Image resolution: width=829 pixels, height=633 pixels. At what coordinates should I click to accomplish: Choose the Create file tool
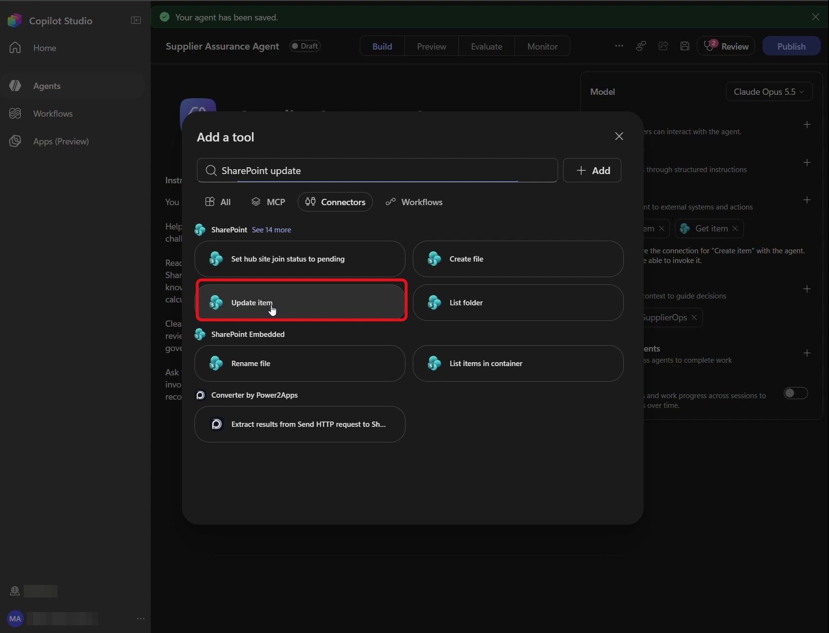coord(518,259)
